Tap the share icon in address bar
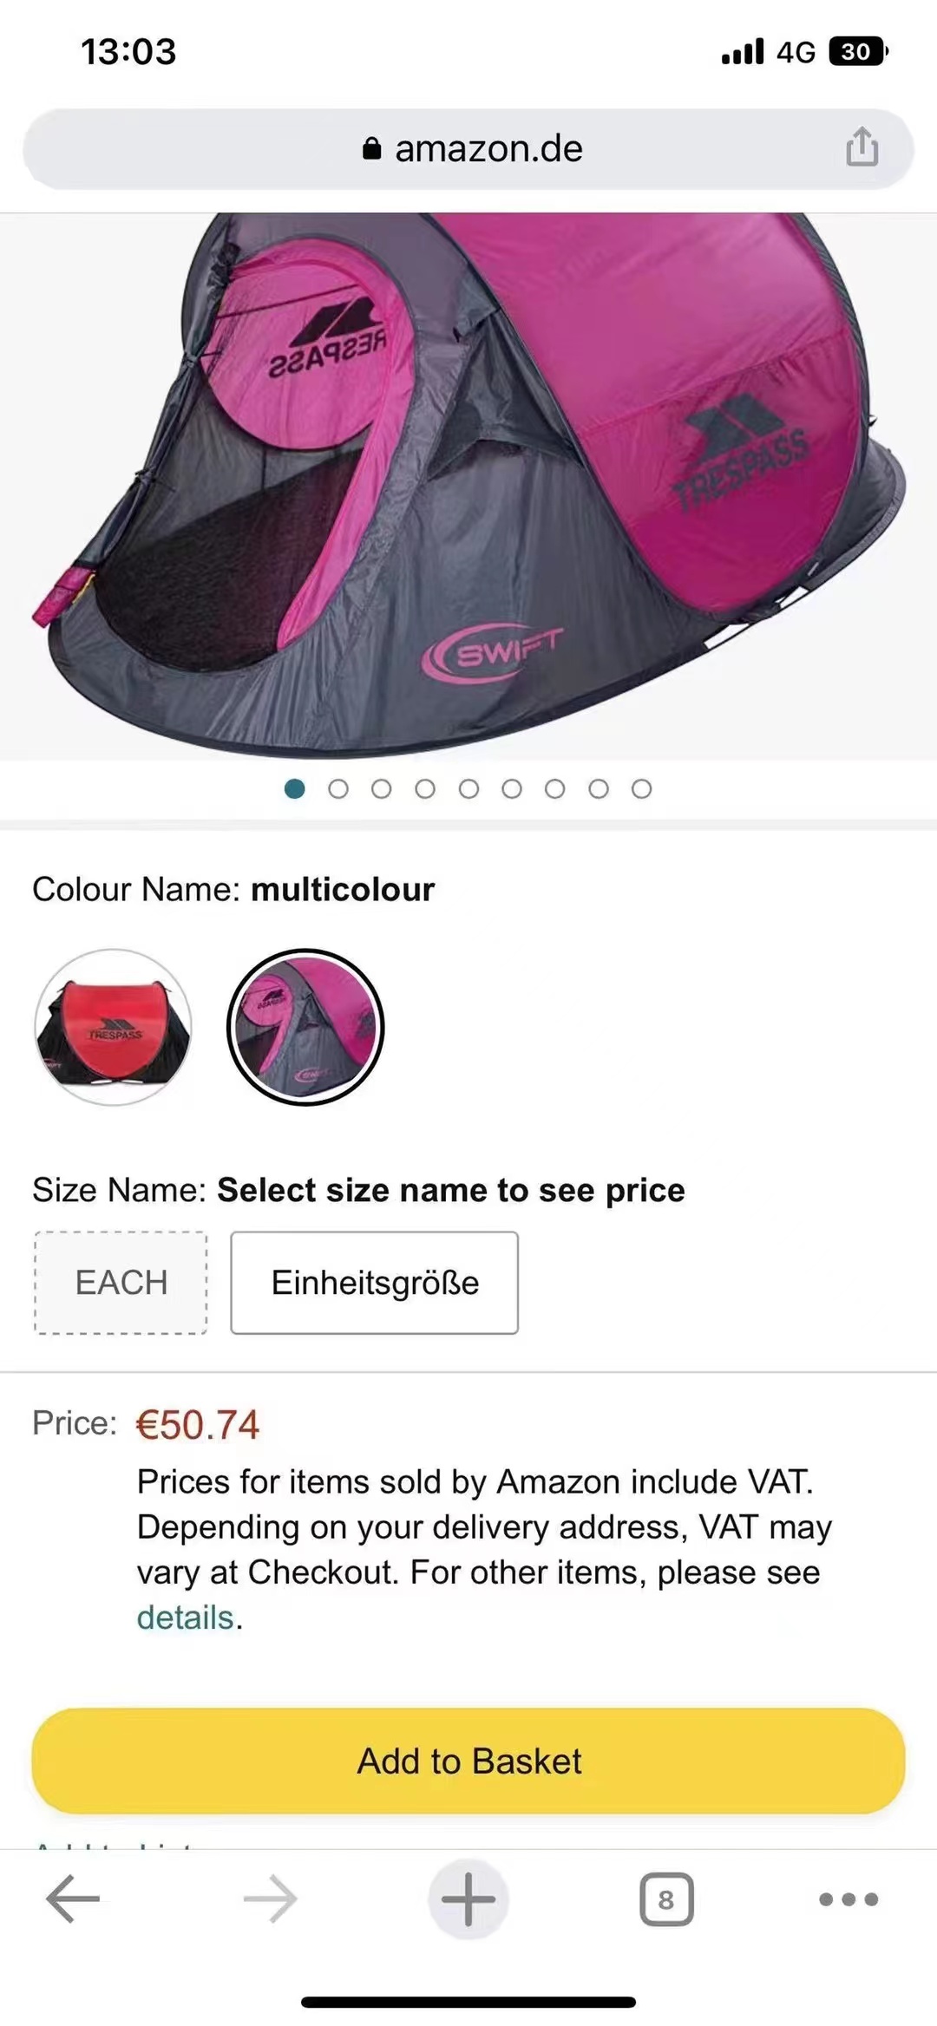This screenshot has width=937, height=2026. click(x=862, y=147)
